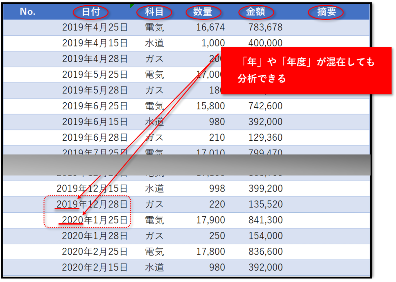Click the date cell 2019年5月28日
The image size is (396, 282).
pyautogui.click(x=95, y=90)
